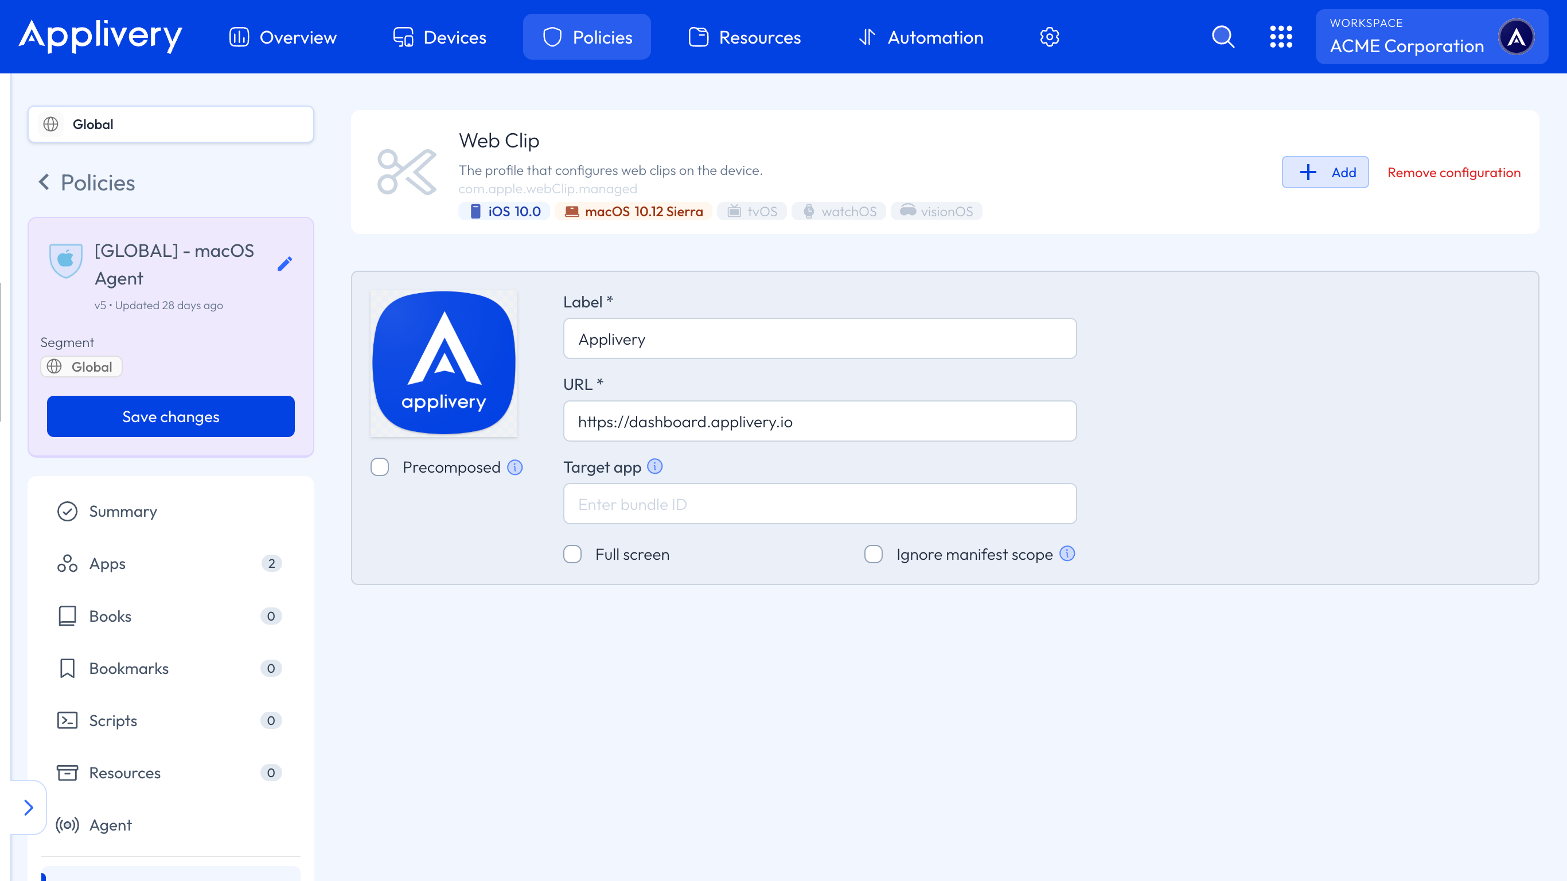Show Ignore manifest scope info icon
The height and width of the screenshot is (881, 1567).
pos(1067,553)
